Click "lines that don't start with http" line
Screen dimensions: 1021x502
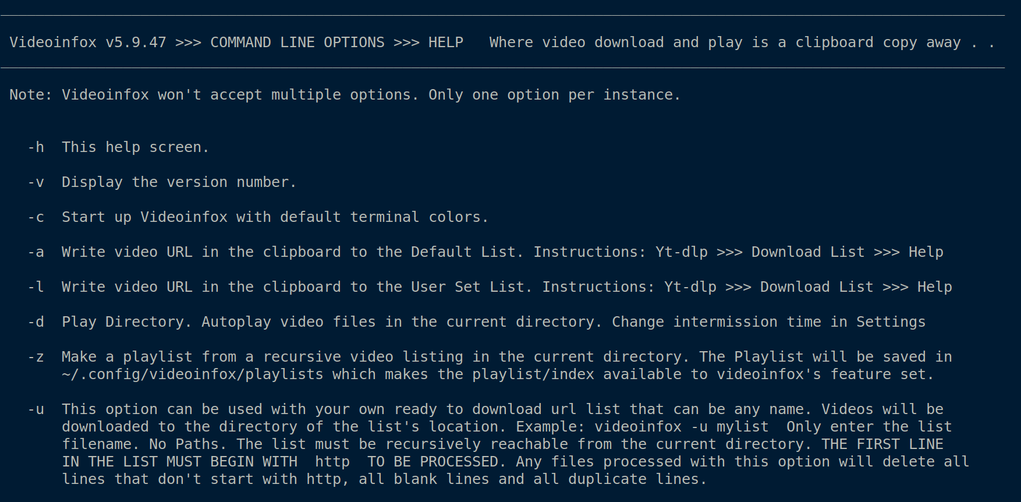384,479
